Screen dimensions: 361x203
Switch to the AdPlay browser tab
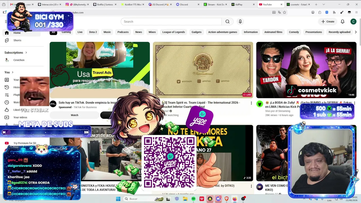coord(243,5)
